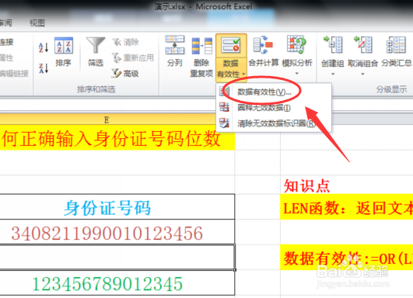Screen dimensions: 413x298
Task: Click 编辑链接 edit links button
Action: [14, 74]
